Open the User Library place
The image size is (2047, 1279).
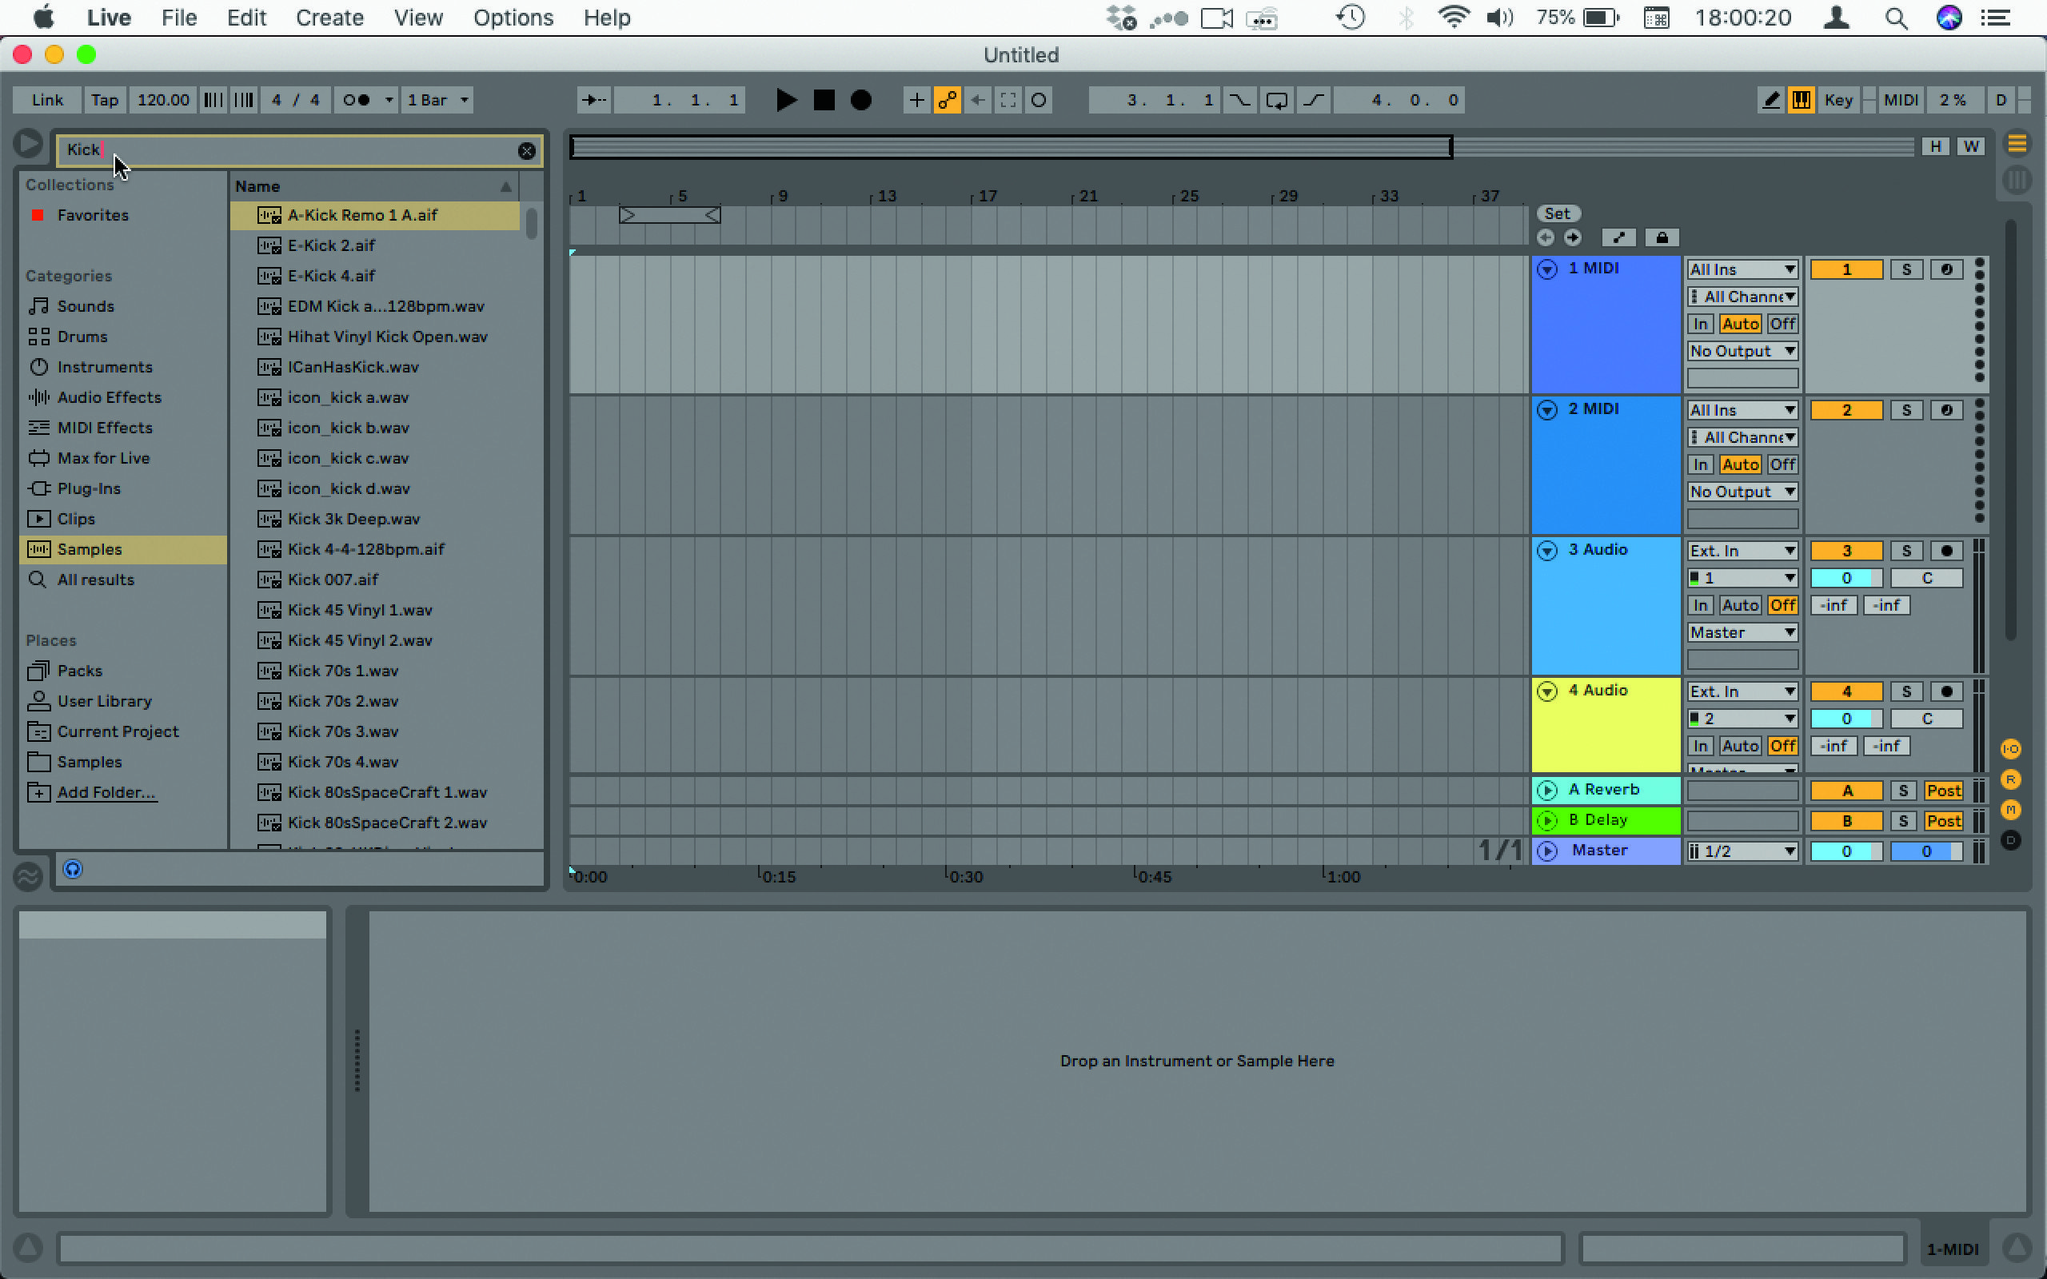(x=104, y=701)
